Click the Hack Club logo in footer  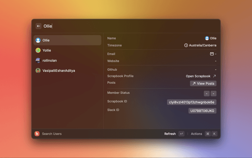click(x=37, y=134)
